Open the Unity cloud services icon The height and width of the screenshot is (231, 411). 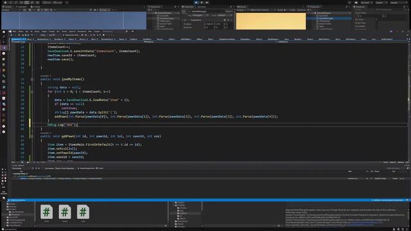(x=356, y=3)
